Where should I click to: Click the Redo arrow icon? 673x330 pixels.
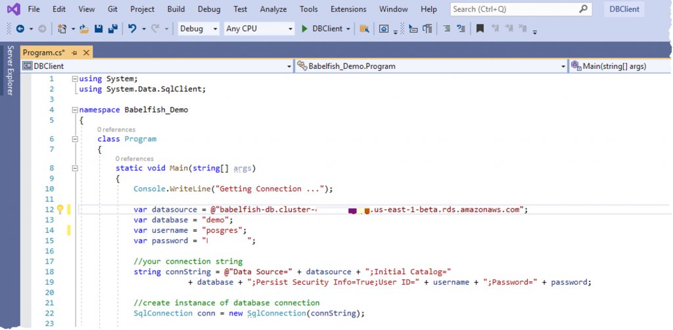[x=155, y=29]
